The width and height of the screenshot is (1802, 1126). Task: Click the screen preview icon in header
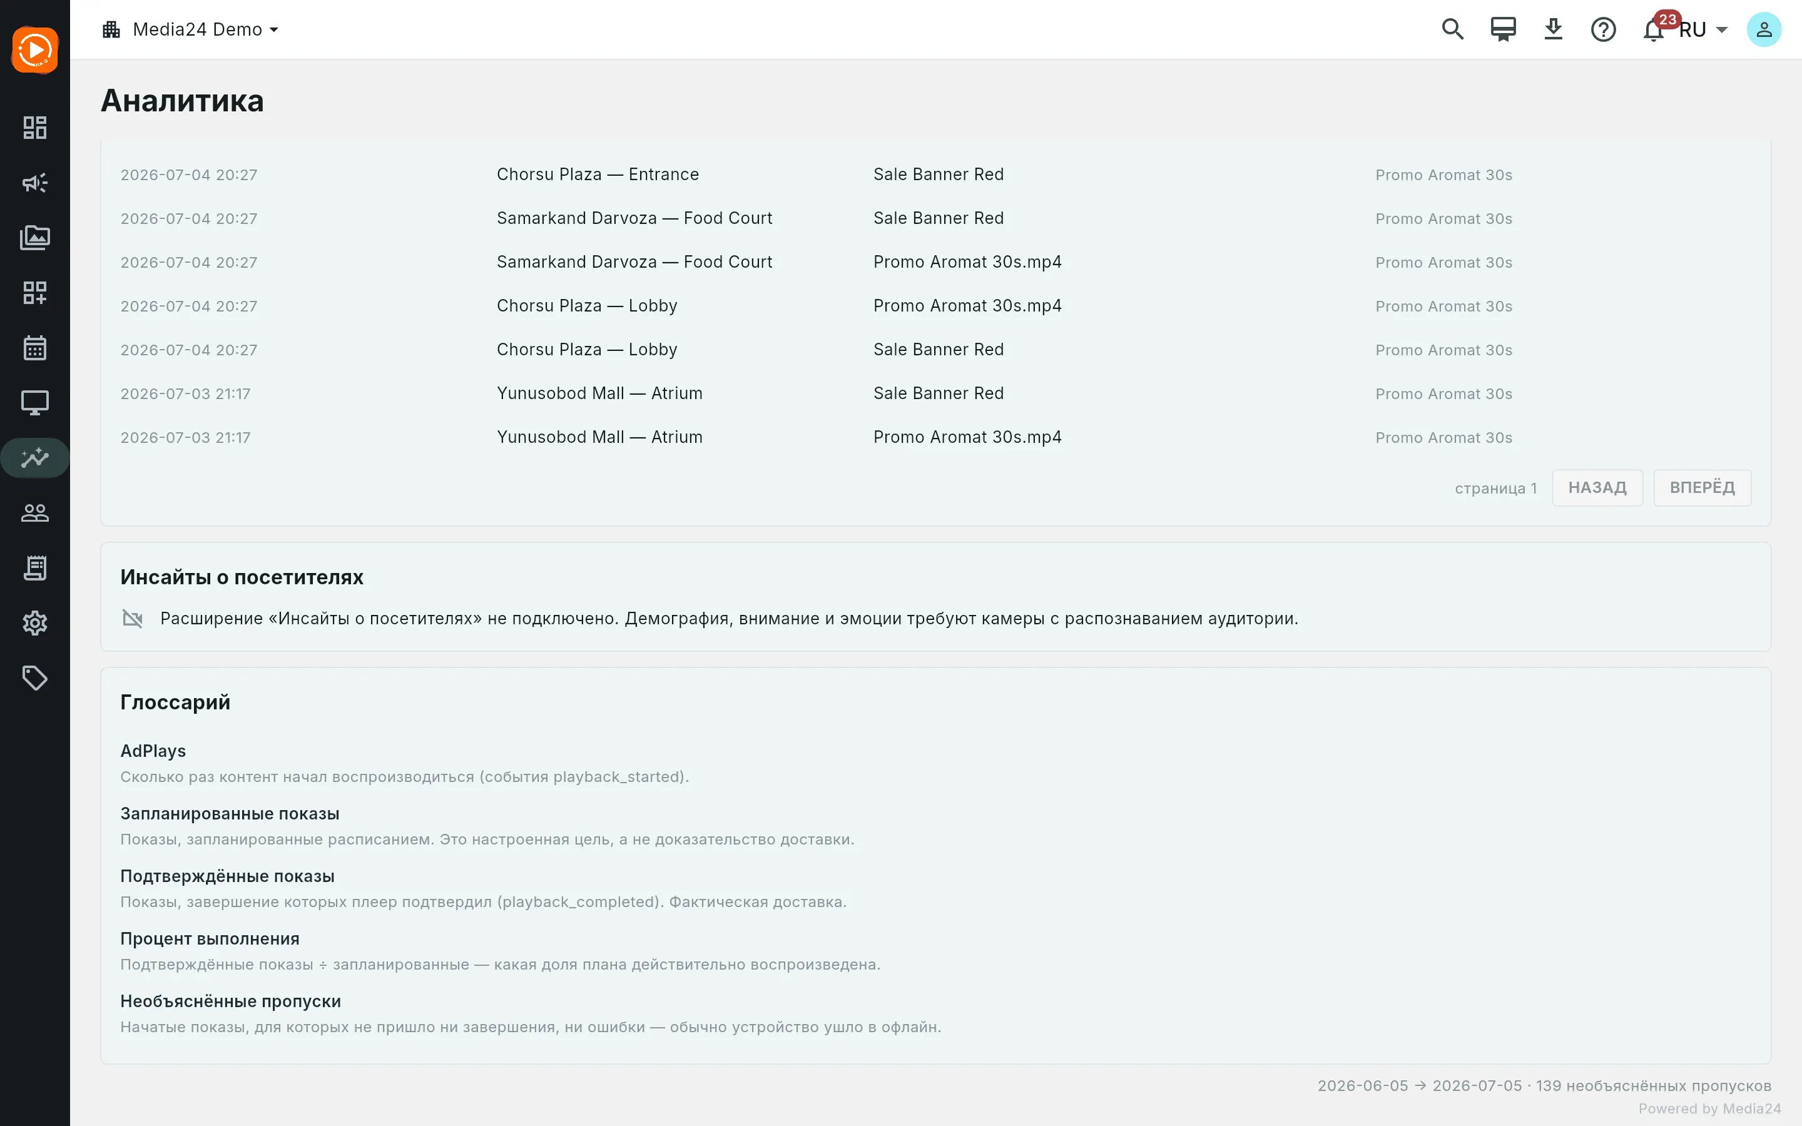click(x=1503, y=30)
